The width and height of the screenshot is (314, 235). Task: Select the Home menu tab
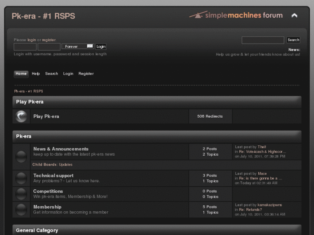coord(21,74)
